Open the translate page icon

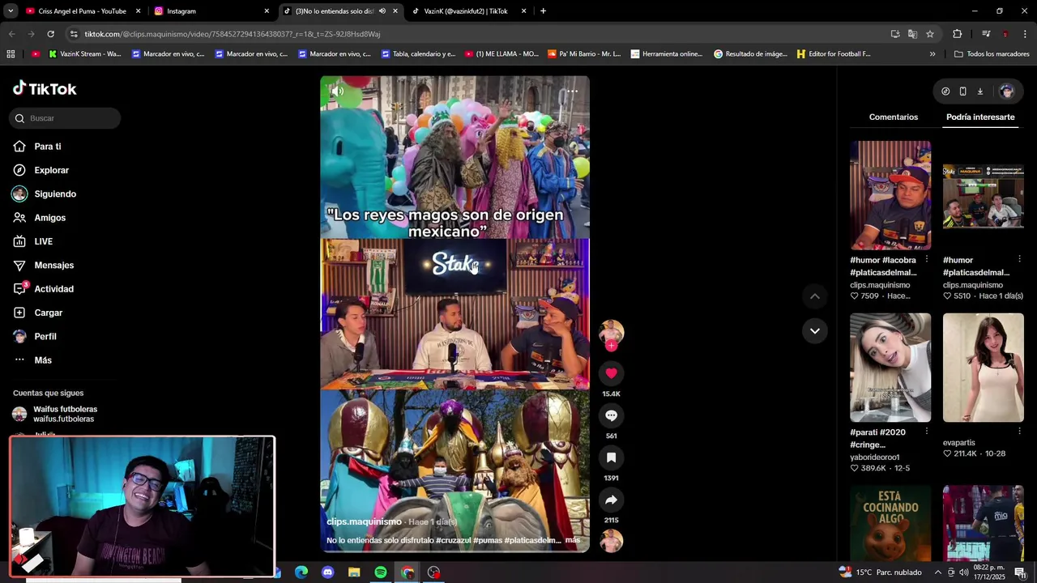[x=912, y=34]
